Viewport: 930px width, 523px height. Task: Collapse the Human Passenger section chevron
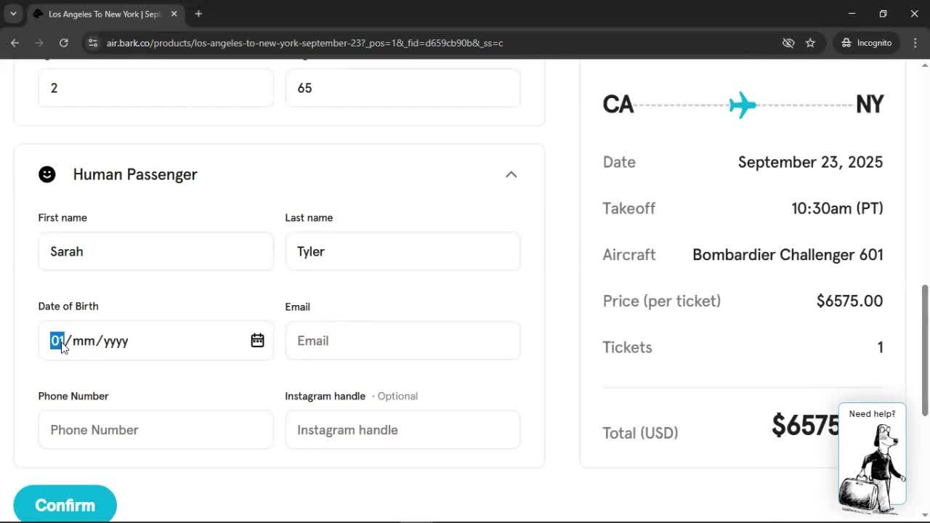click(x=511, y=174)
